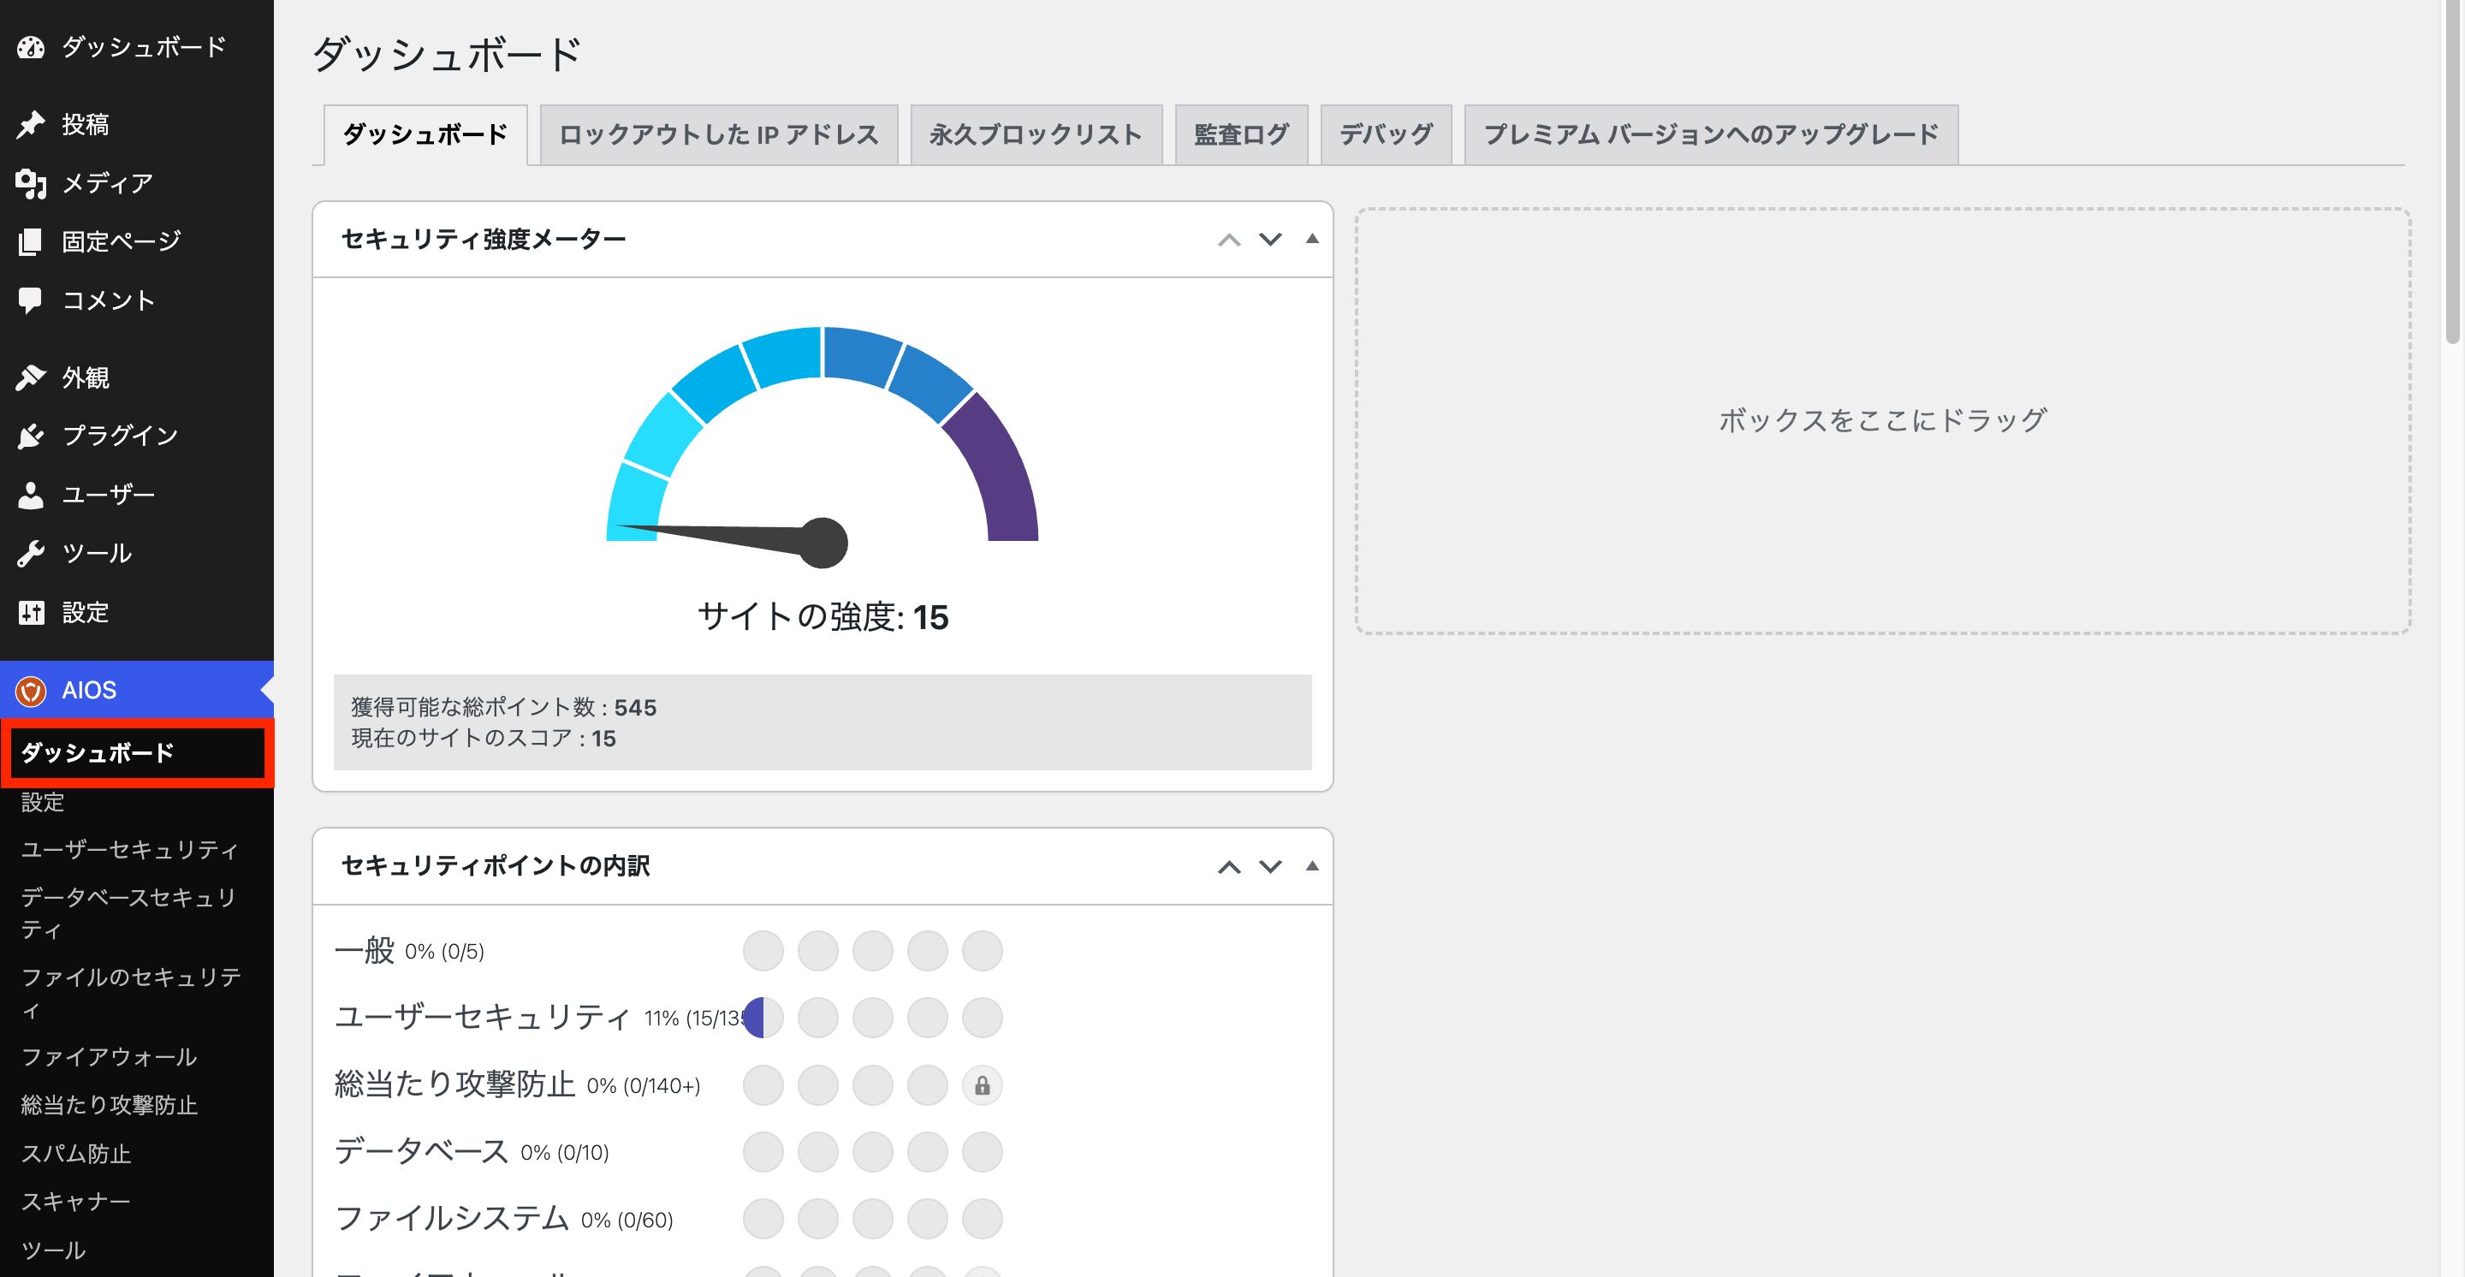Open データベースセキュリティ submenu link
2465x1277 pixels.
128,913
